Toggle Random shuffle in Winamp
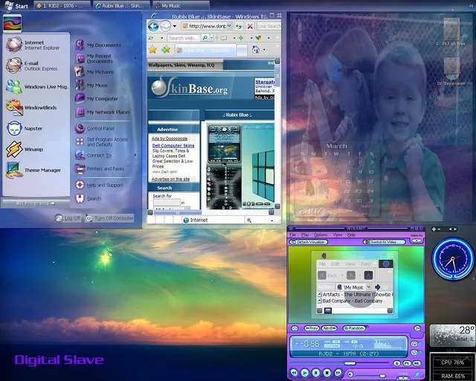This screenshot has width=476, height=381. click(353, 328)
